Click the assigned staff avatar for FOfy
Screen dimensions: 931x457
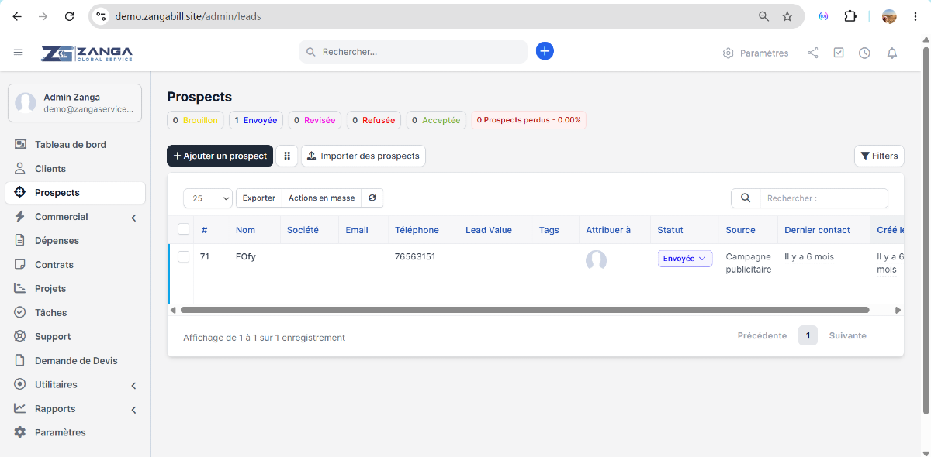click(596, 260)
